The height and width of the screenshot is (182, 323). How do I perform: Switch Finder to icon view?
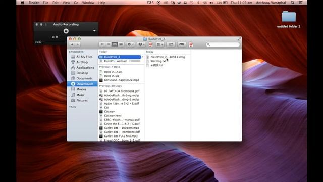[x=102, y=44]
